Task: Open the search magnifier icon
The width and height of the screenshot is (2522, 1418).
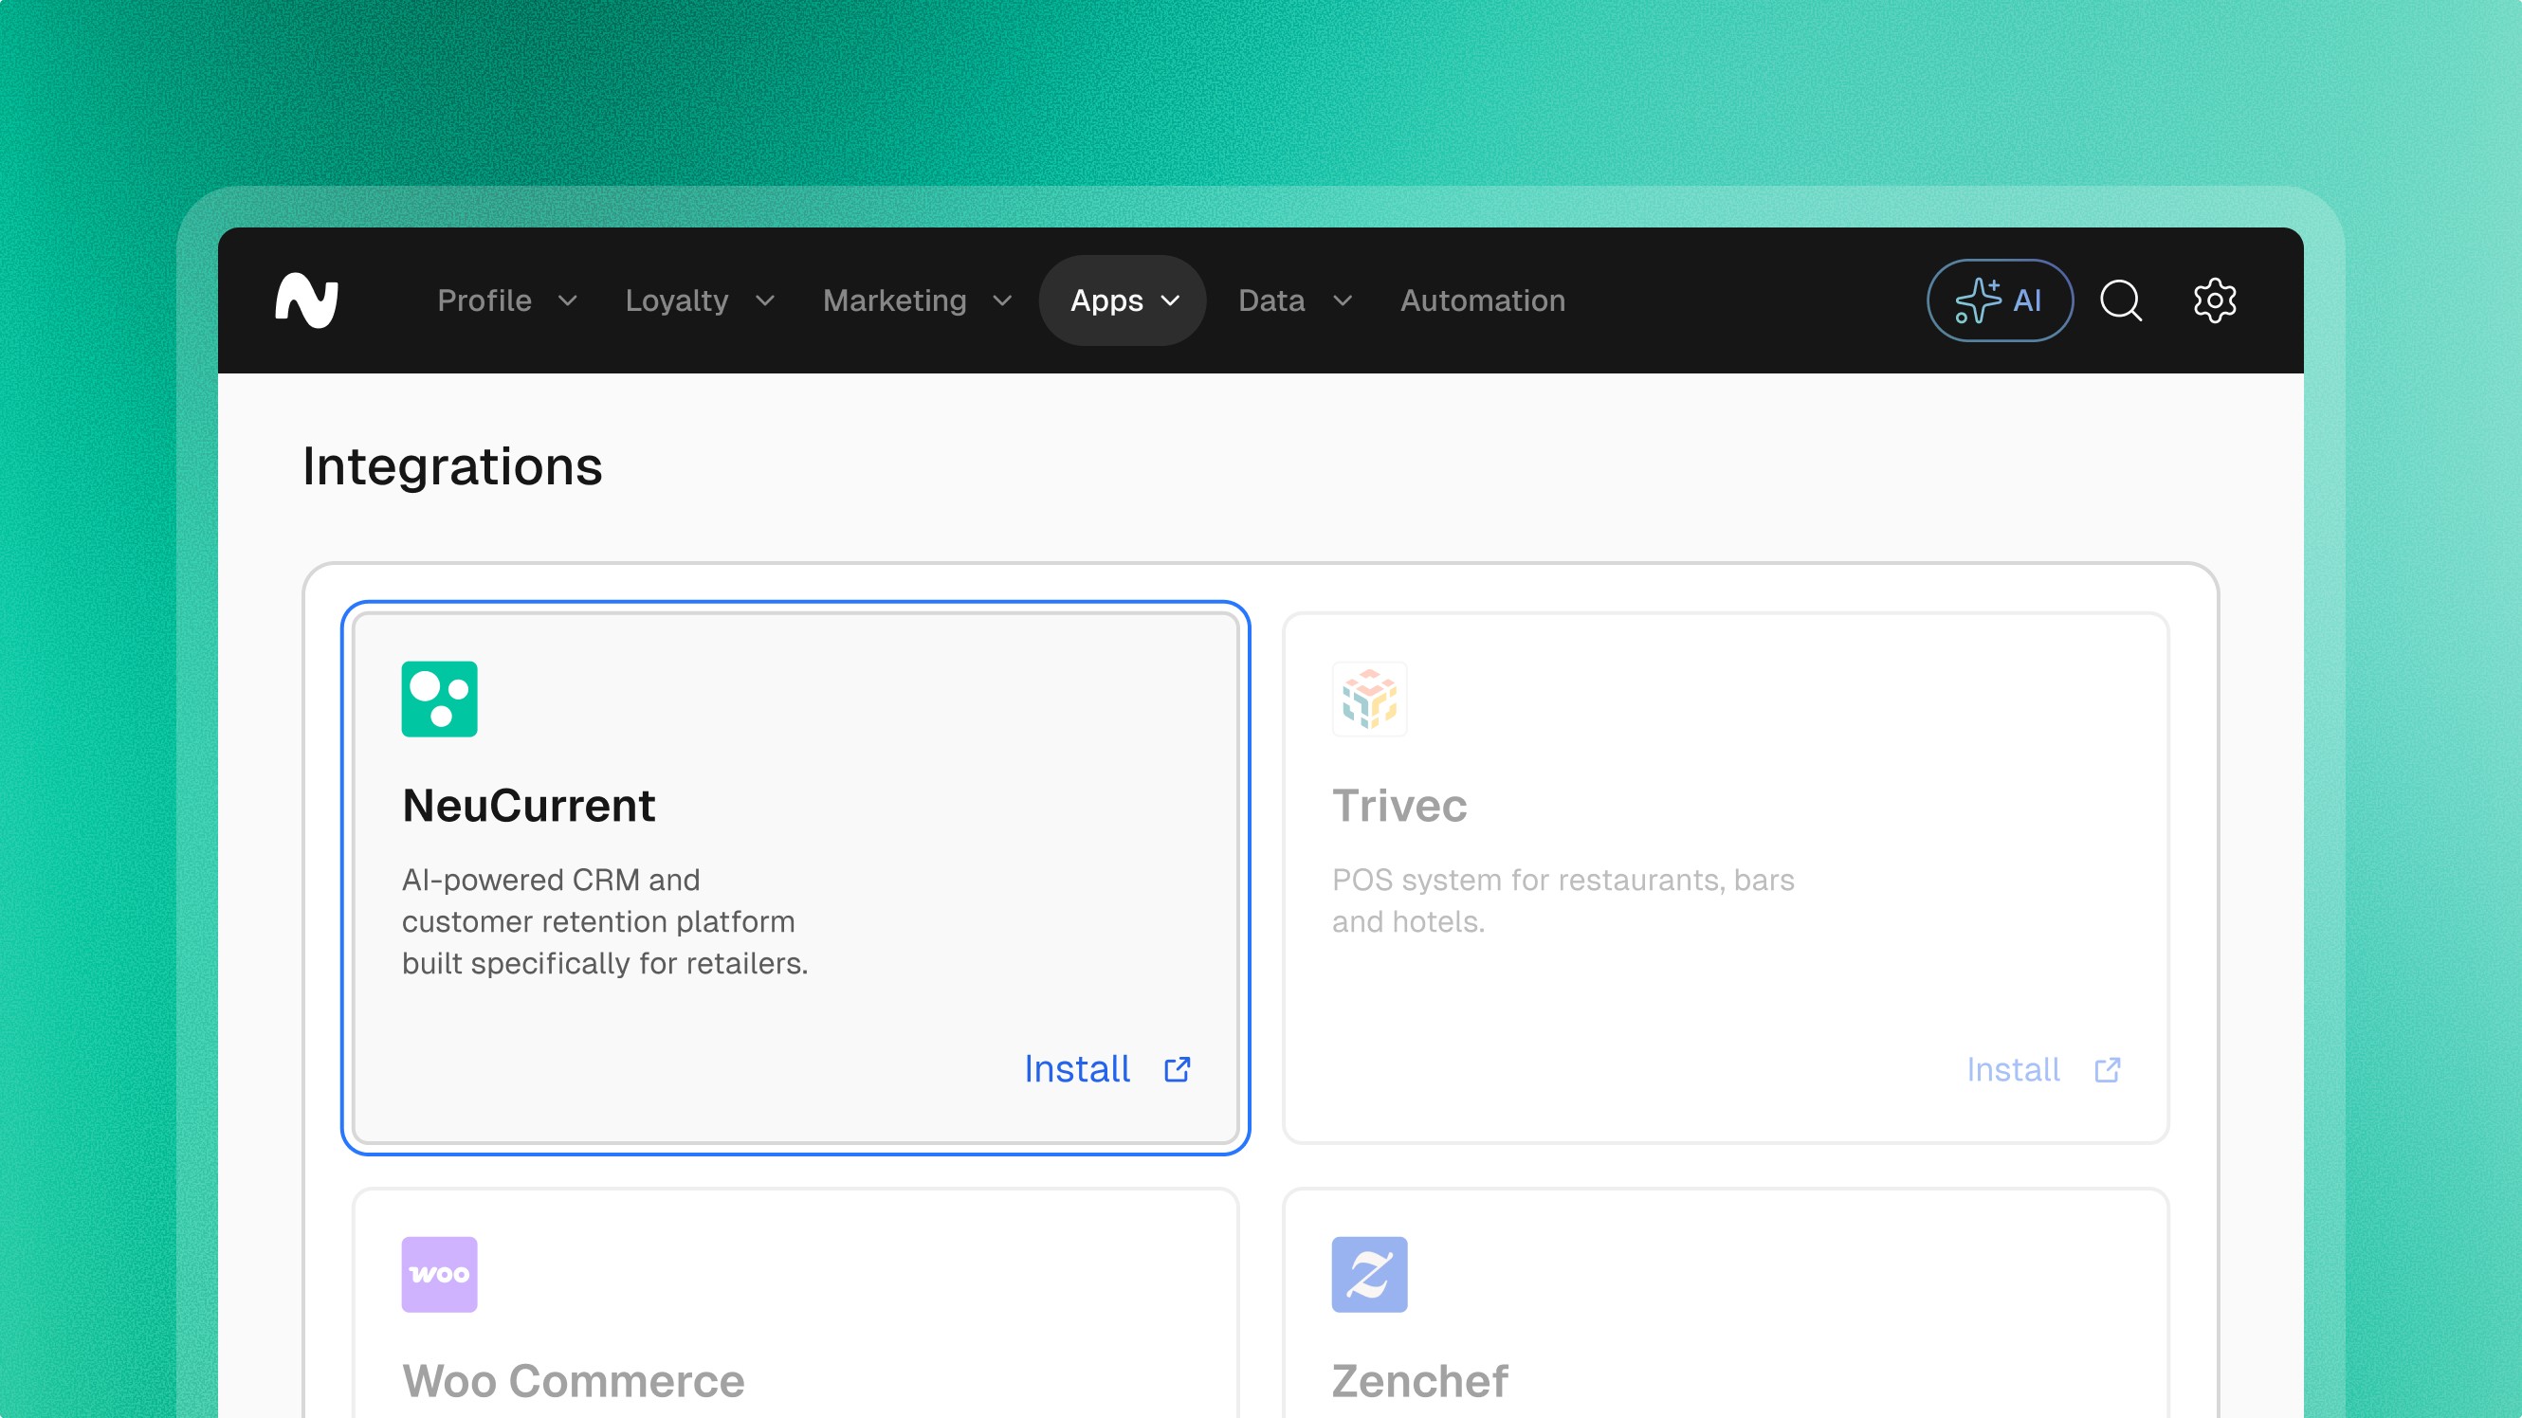Action: pos(2121,300)
